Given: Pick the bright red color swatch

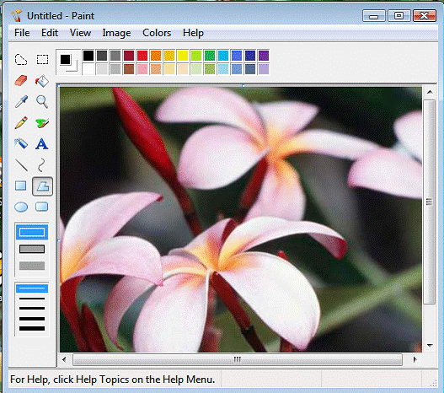Looking at the screenshot, I should (142, 56).
